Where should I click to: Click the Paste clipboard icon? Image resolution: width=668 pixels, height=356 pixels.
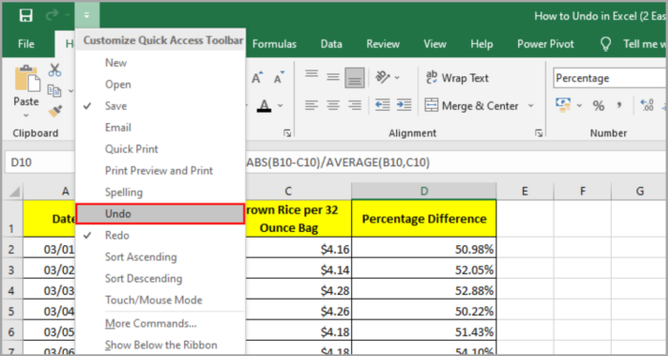tap(27, 79)
